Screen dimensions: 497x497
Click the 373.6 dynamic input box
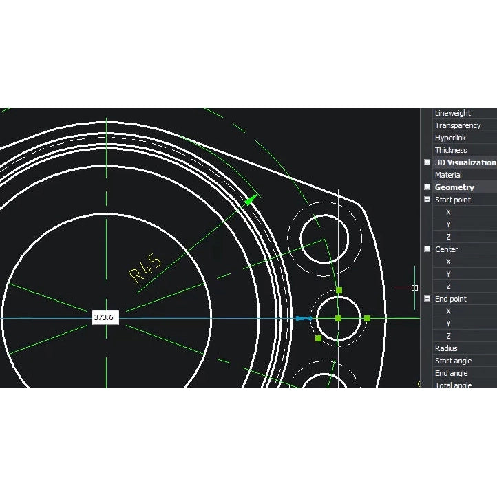pyautogui.click(x=105, y=317)
